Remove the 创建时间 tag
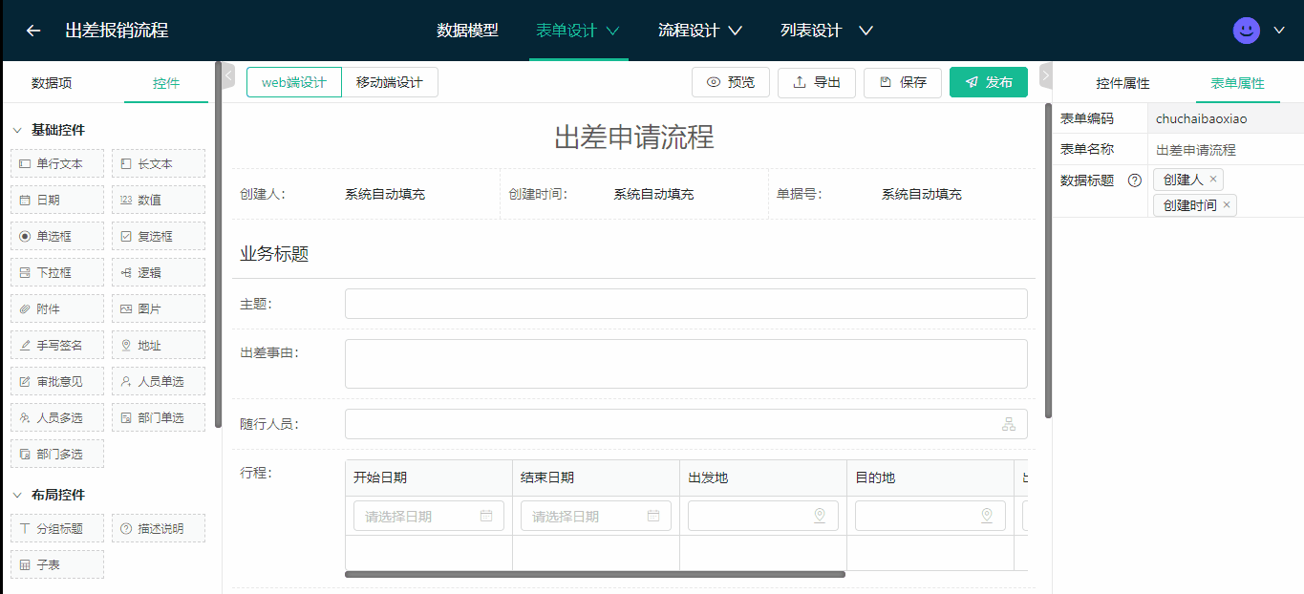Screen dimensions: 1304x594 [1227, 204]
